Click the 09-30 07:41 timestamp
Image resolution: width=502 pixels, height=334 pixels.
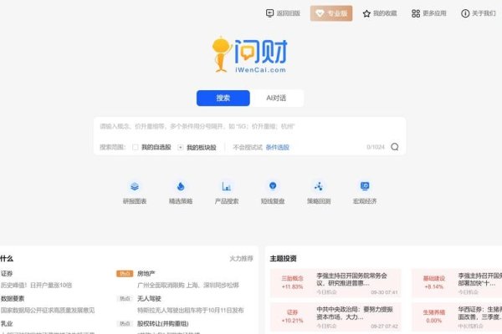tap(384, 292)
